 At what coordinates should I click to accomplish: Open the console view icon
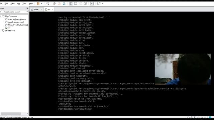(92, 4)
